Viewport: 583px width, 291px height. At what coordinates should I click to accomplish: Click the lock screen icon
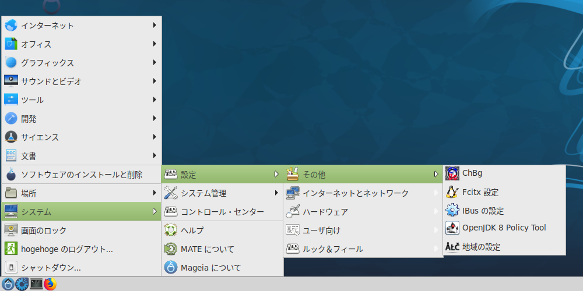(x=10, y=230)
